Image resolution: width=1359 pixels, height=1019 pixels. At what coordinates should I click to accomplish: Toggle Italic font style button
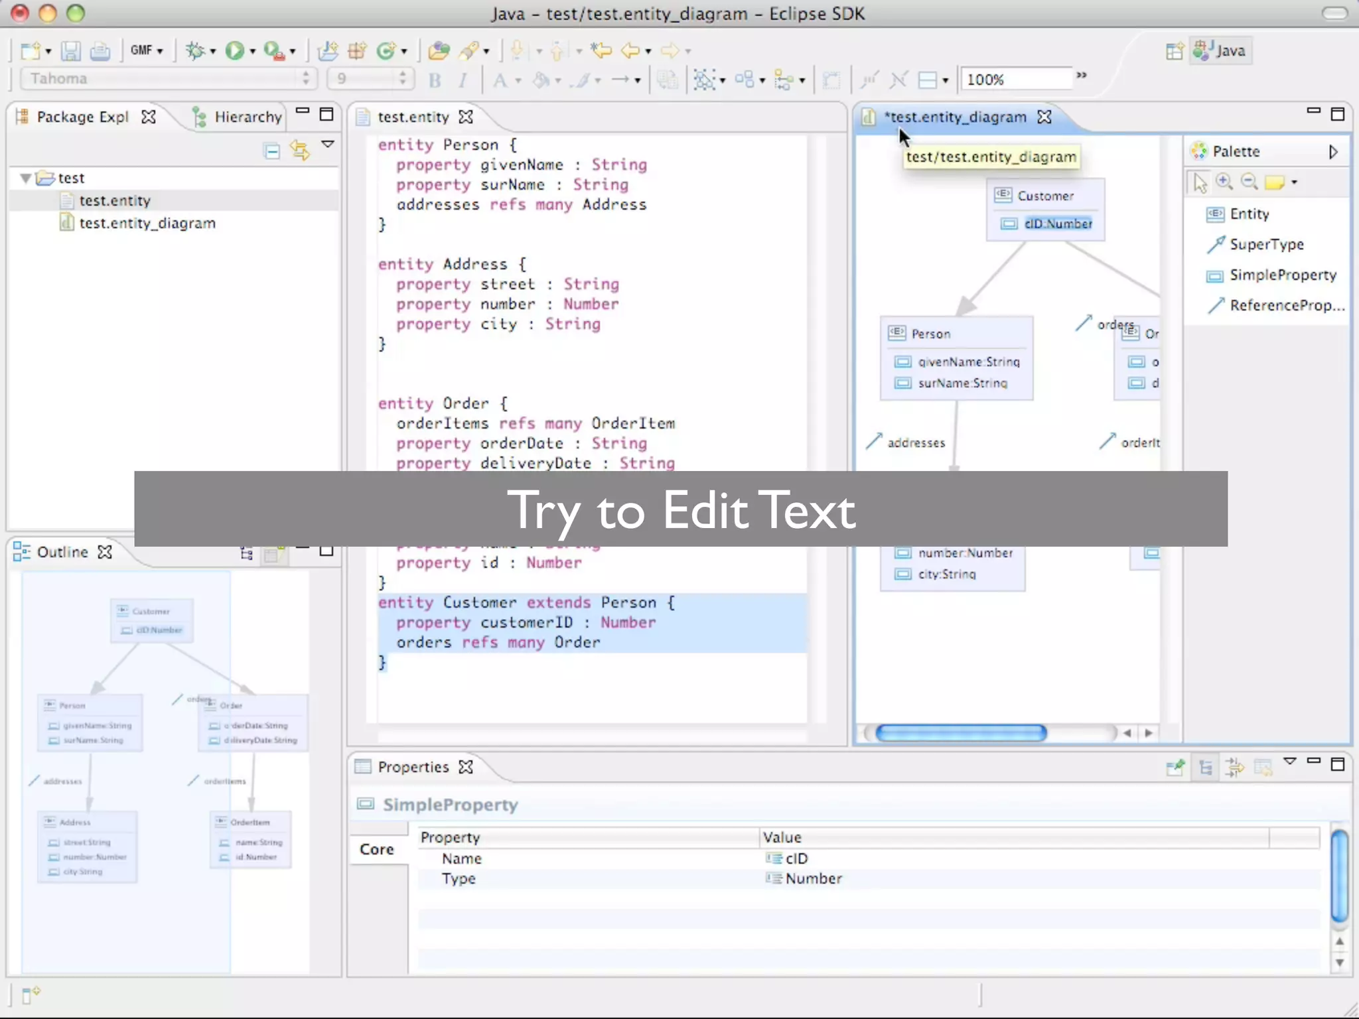463,80
